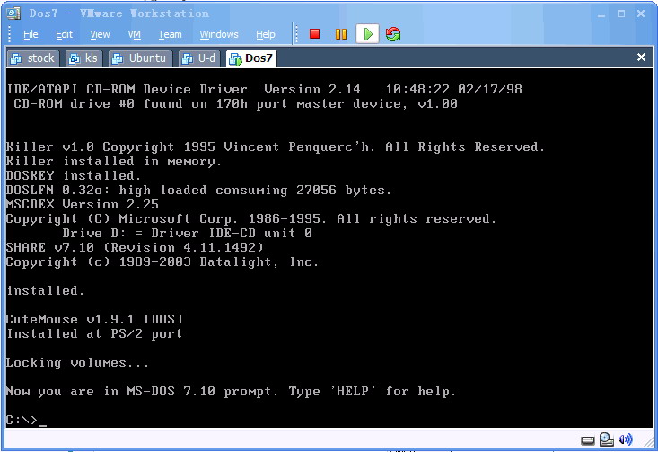Click the 'CuteMouse v1.9.1 [DOS]' text

click(x=95, y=319)
